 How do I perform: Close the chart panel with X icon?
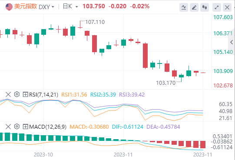(x=227, y=7)
